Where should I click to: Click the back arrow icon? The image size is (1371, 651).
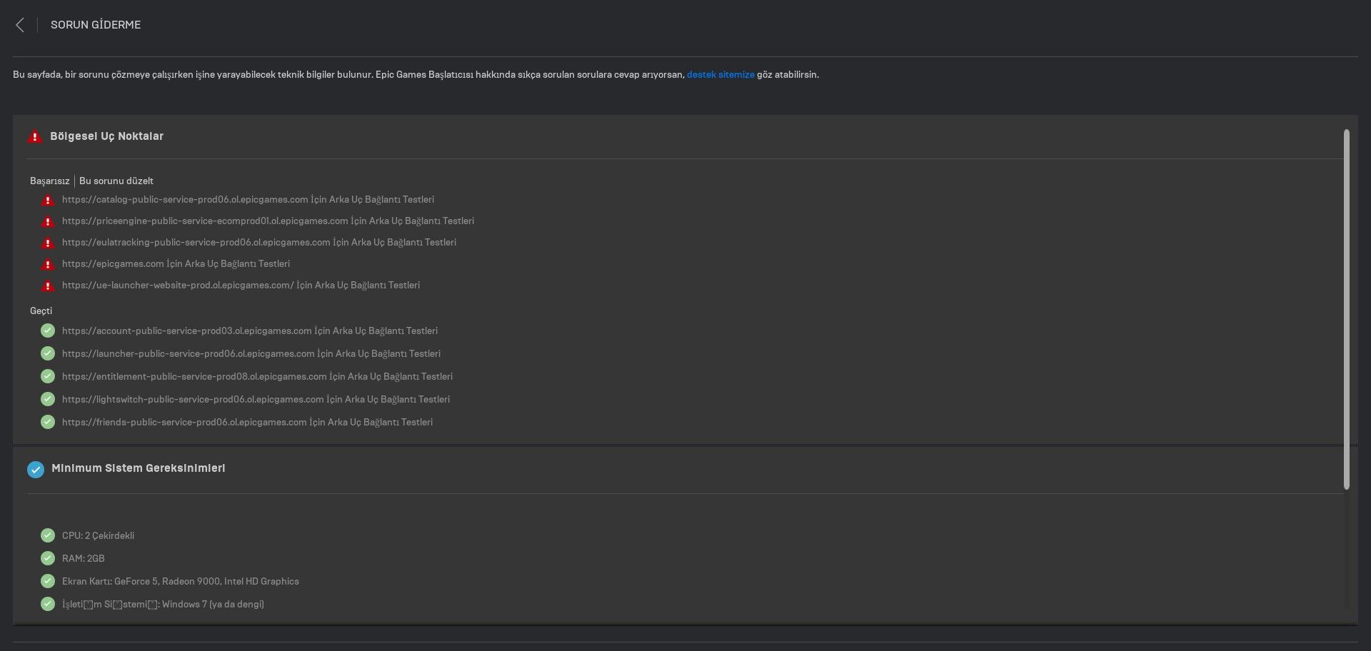tap(20, 25)
